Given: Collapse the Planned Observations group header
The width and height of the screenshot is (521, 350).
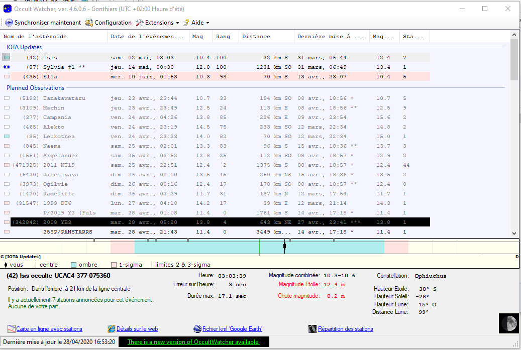Looking at the screenshot, I should pos(35,88).
